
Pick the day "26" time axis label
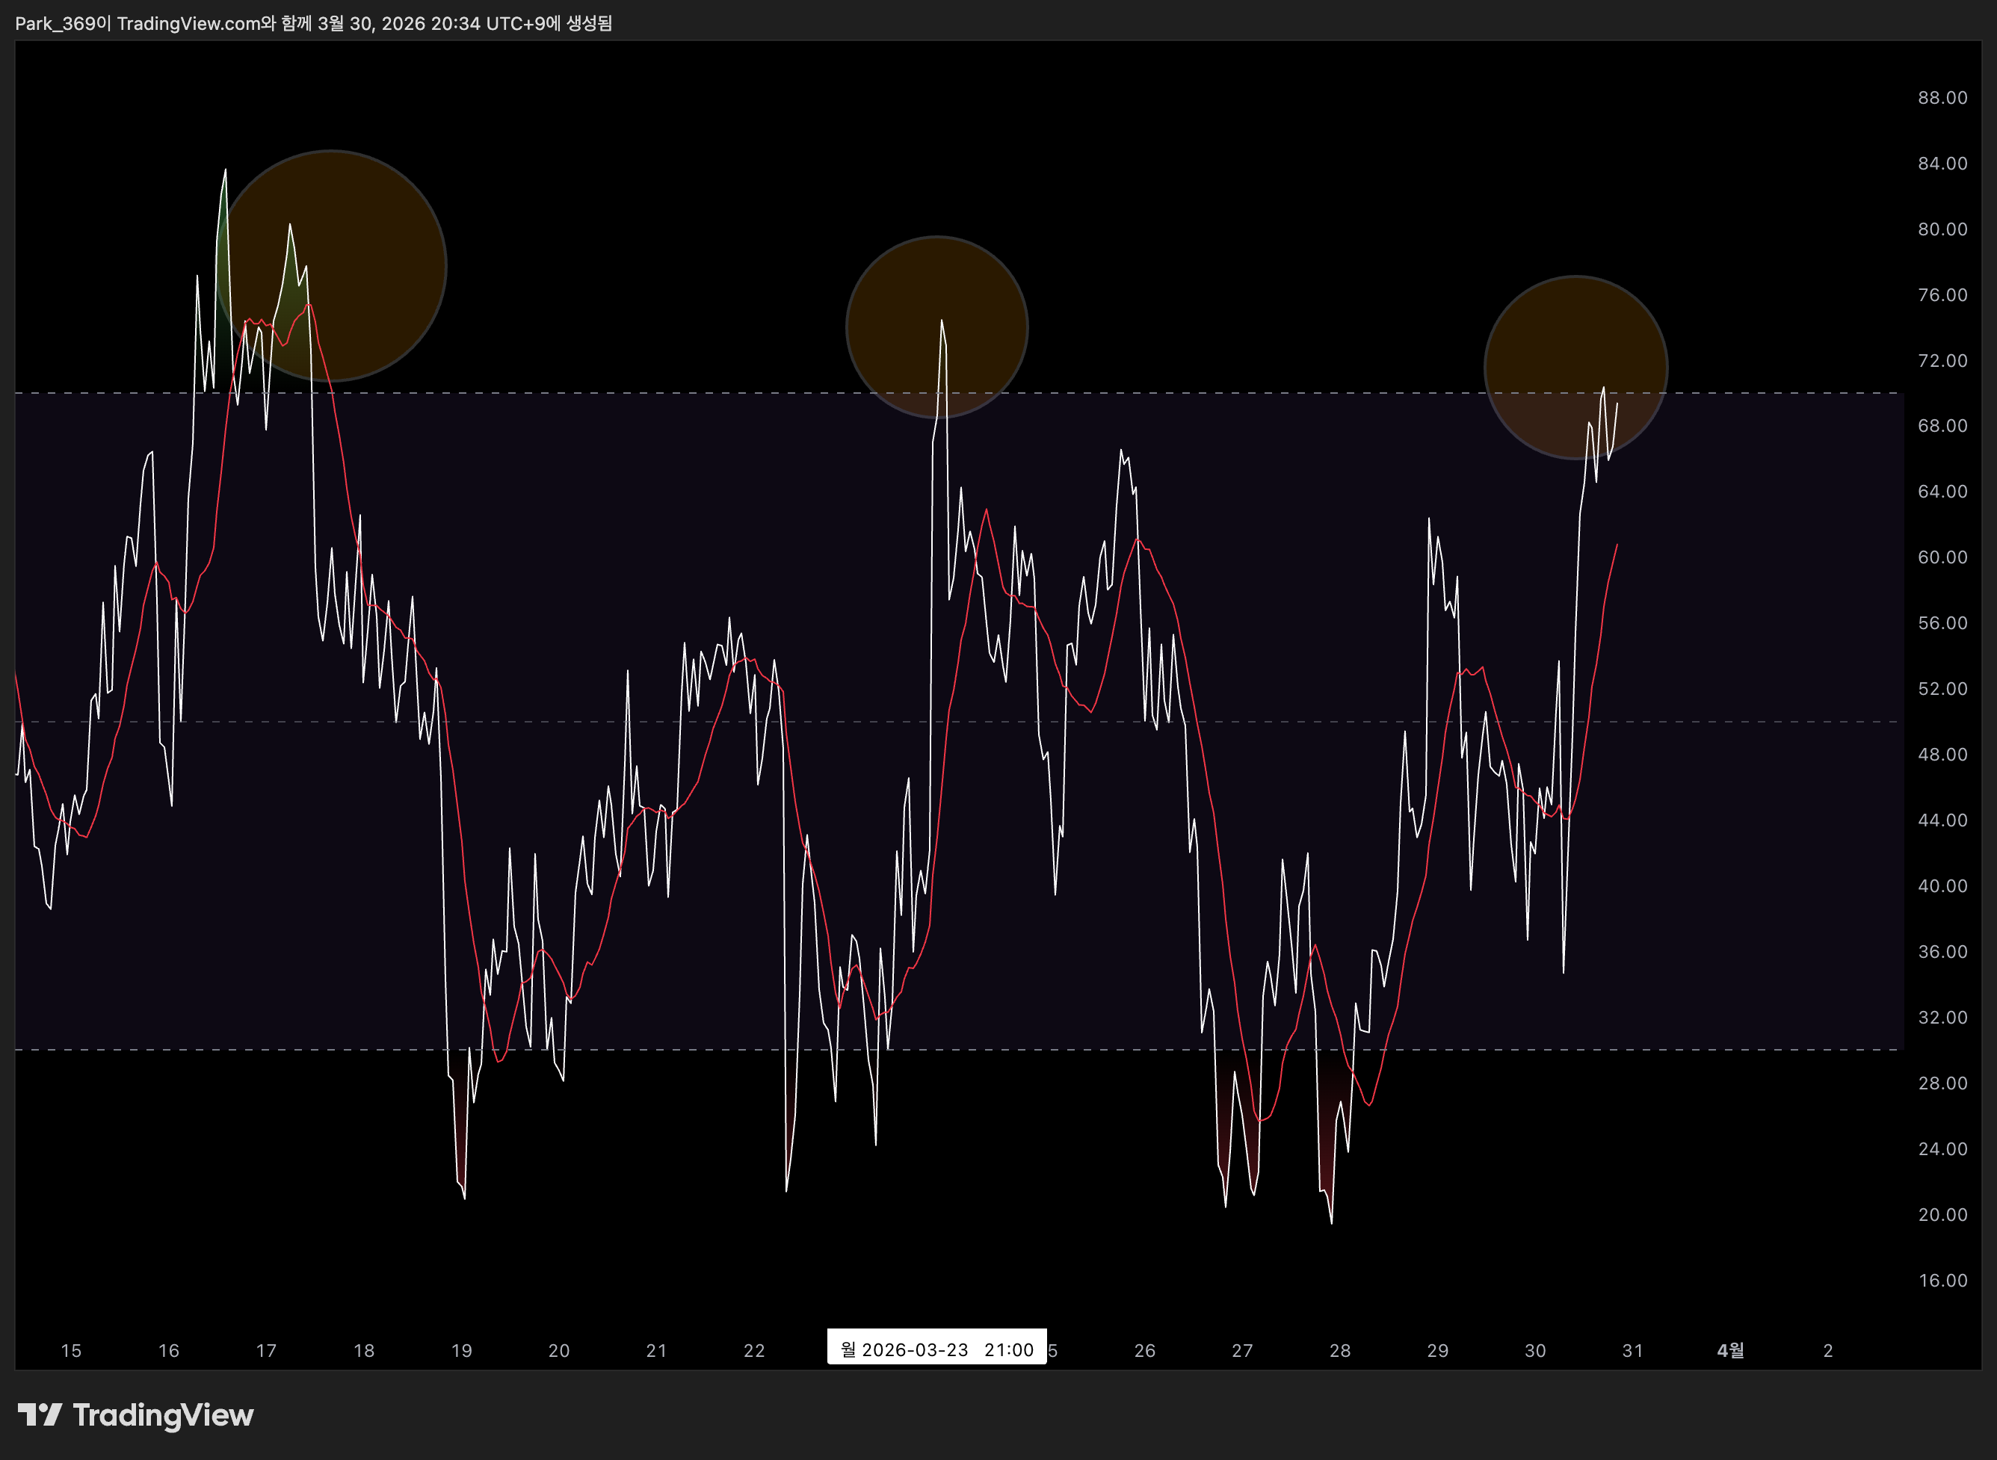[1145, 1350]
